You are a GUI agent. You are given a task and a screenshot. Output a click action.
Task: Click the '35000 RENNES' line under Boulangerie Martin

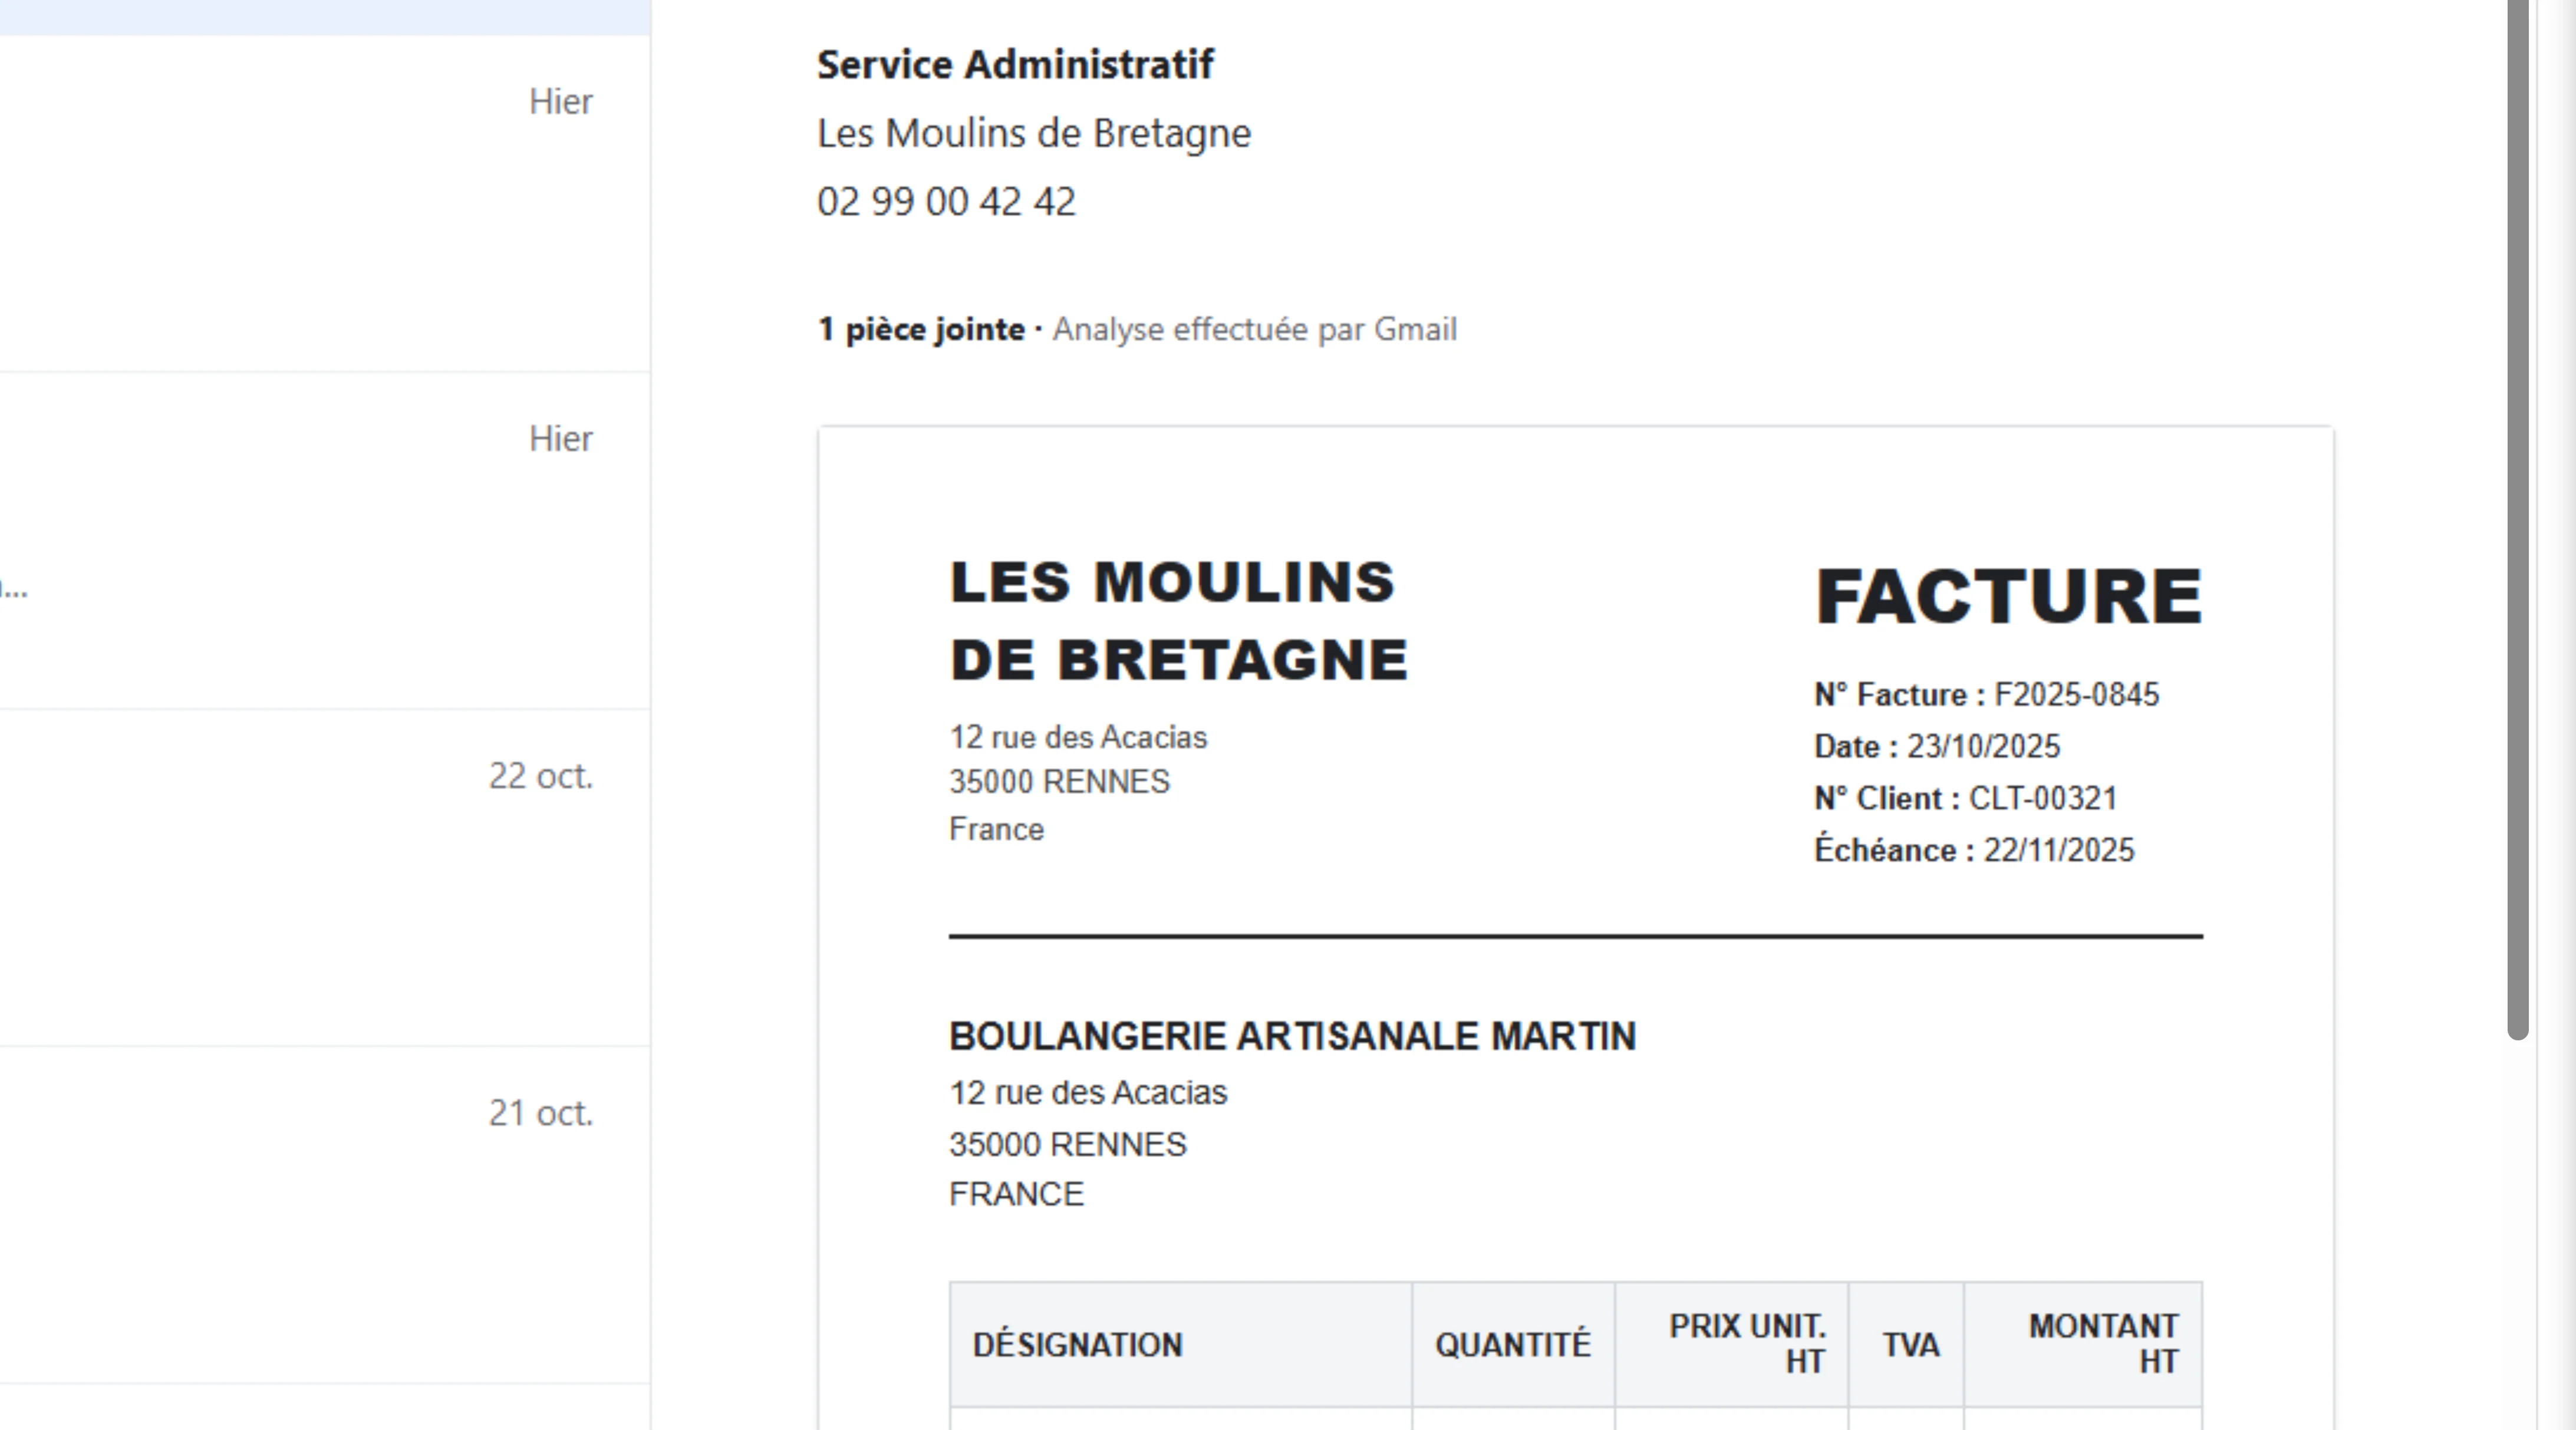[x=1067, y=1145]
